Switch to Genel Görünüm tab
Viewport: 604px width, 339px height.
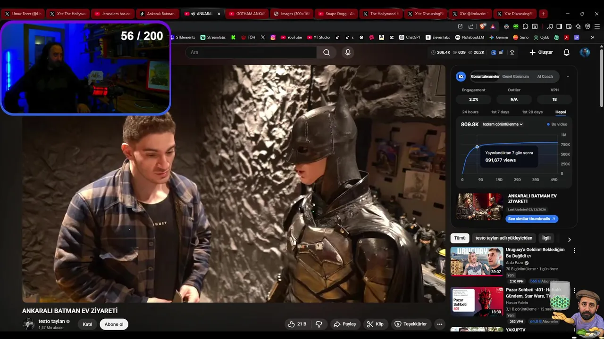[515, 76]
